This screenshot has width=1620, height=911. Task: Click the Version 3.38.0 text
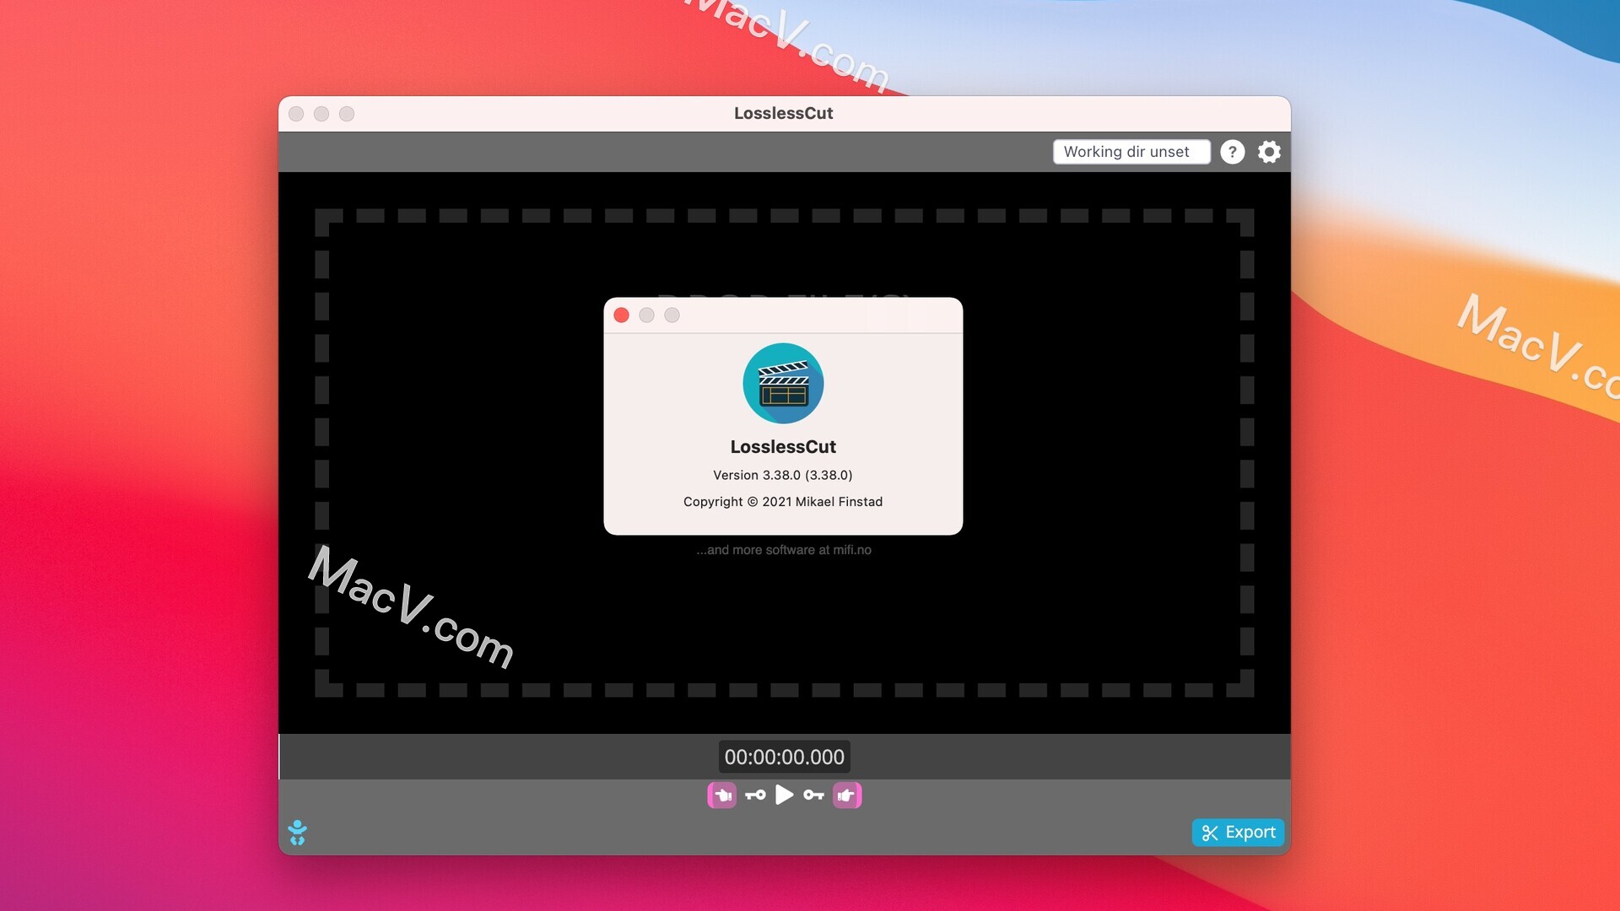(x=783, y=475)
